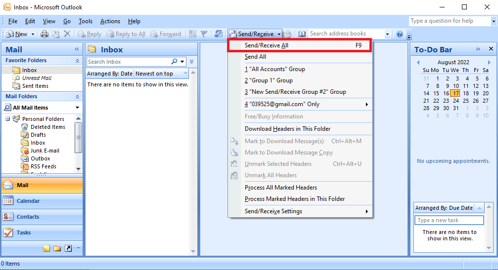The width and height of the screenshot is (498, 270).
Task: Open the Go menu
Action: (x=67, y=21)
